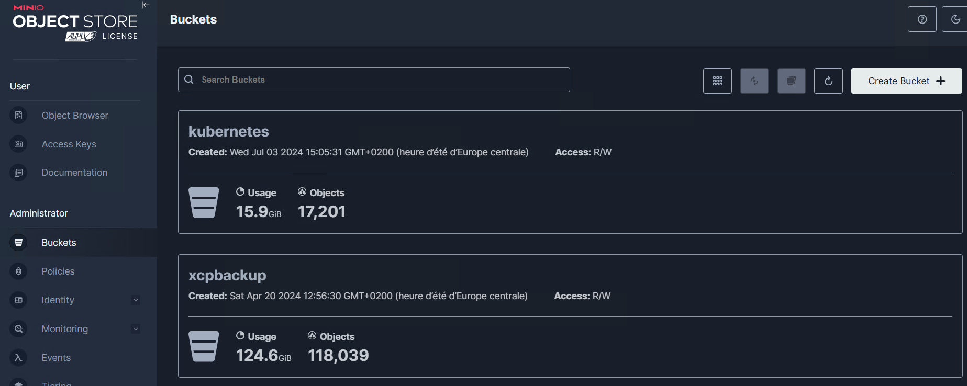Open the help documentation icon
The width and height of the screenshot is (967, 386).
[x=922, y=19]
